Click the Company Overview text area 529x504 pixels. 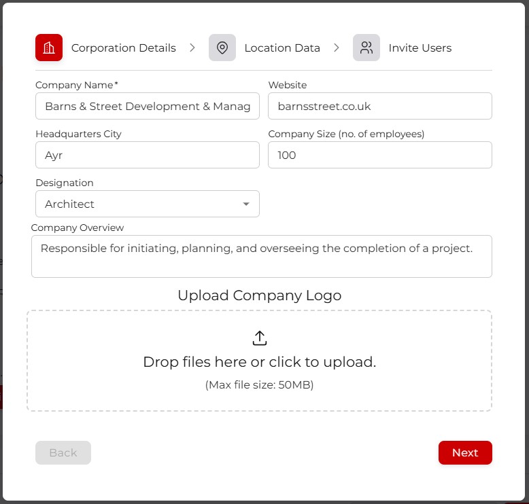(262, 257)
